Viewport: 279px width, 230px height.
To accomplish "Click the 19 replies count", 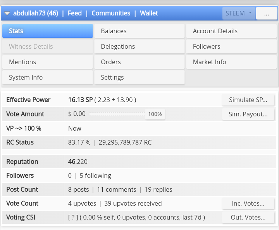I will pos(158,189).
